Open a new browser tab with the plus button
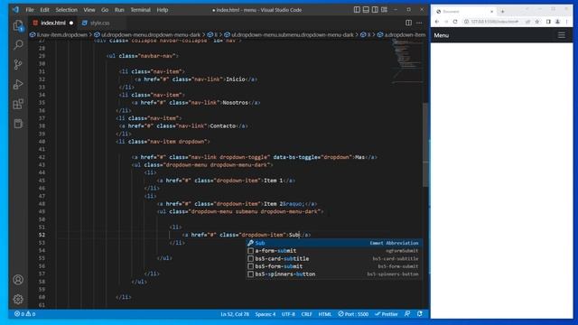578x325 pixels. point(502,12)
